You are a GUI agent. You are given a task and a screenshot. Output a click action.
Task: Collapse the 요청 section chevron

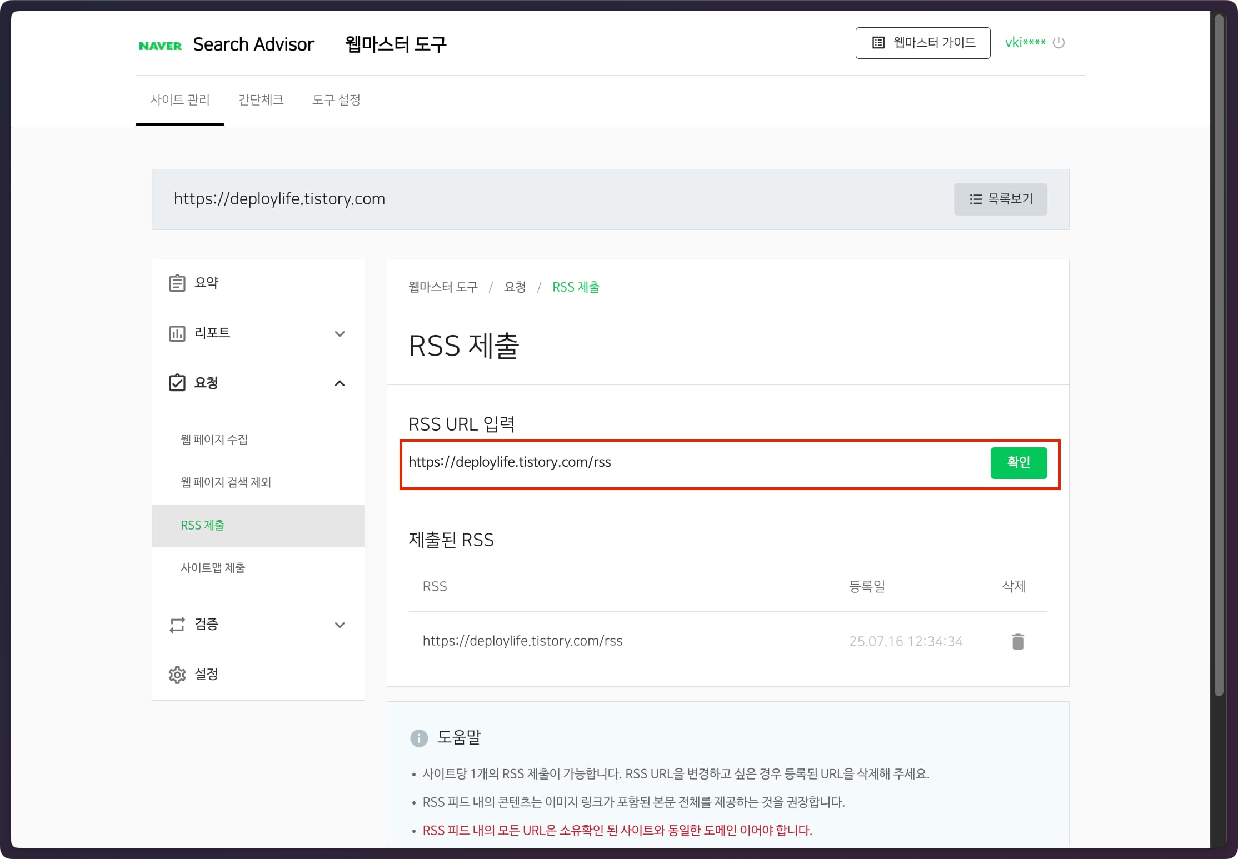pyautogui.click(x=340, y=383)
